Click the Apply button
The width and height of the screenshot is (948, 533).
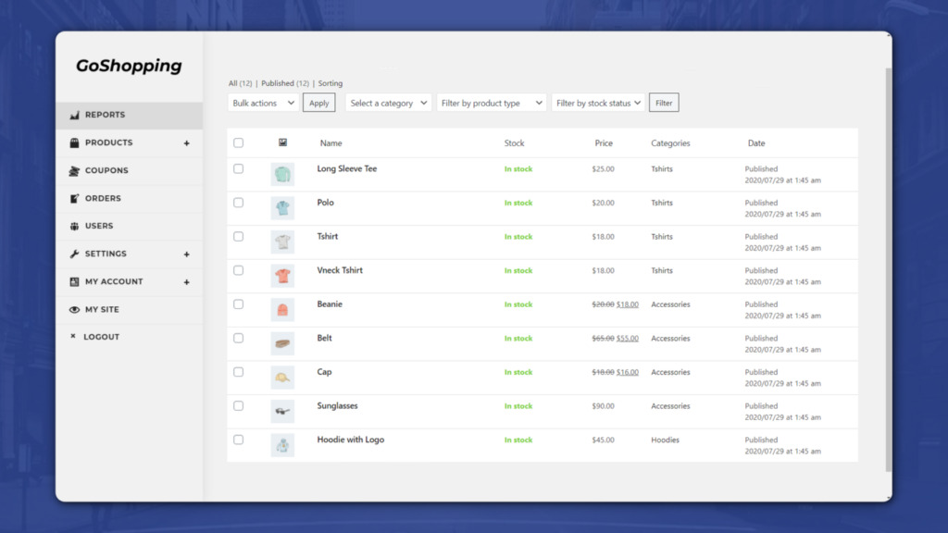tap(318, 103)
